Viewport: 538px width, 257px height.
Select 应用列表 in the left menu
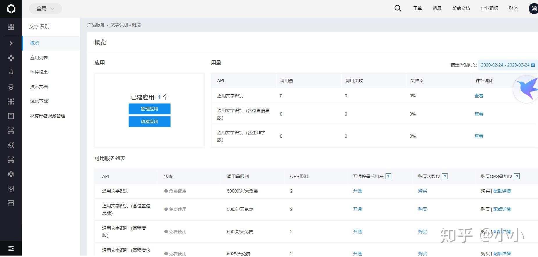click(51, 58)
